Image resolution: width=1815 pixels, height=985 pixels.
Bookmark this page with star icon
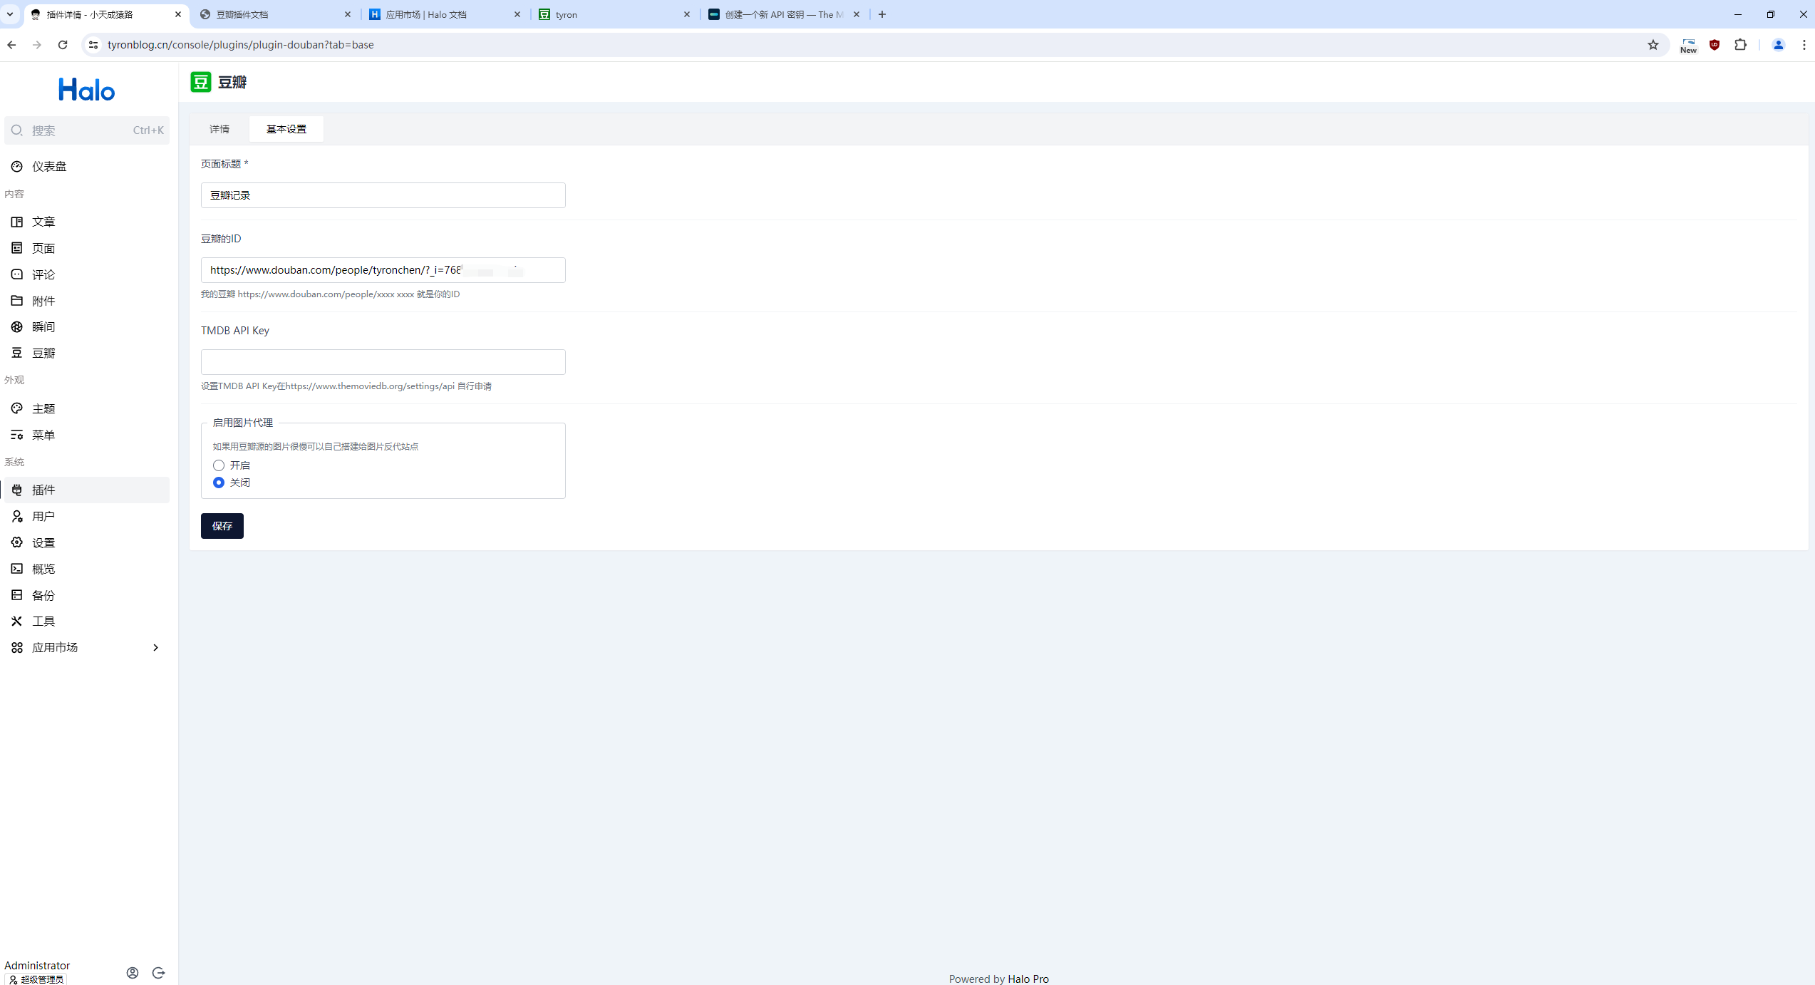pos(1653,45)
